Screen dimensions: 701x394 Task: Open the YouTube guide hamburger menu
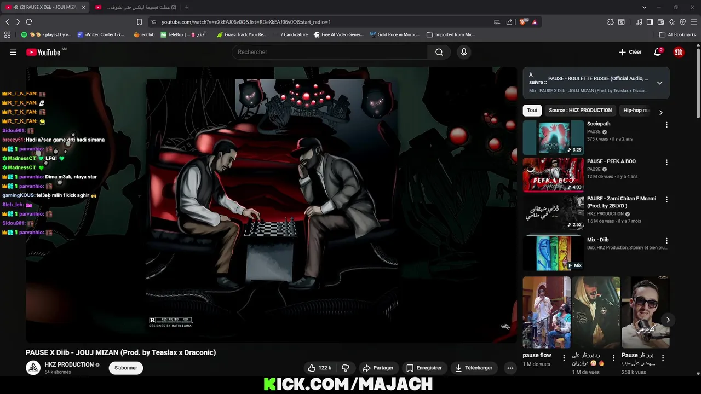coord(13,52)
